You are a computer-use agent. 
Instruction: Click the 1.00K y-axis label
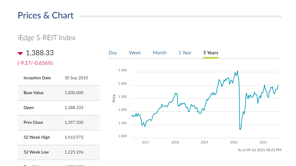click(x=123, y=136)
